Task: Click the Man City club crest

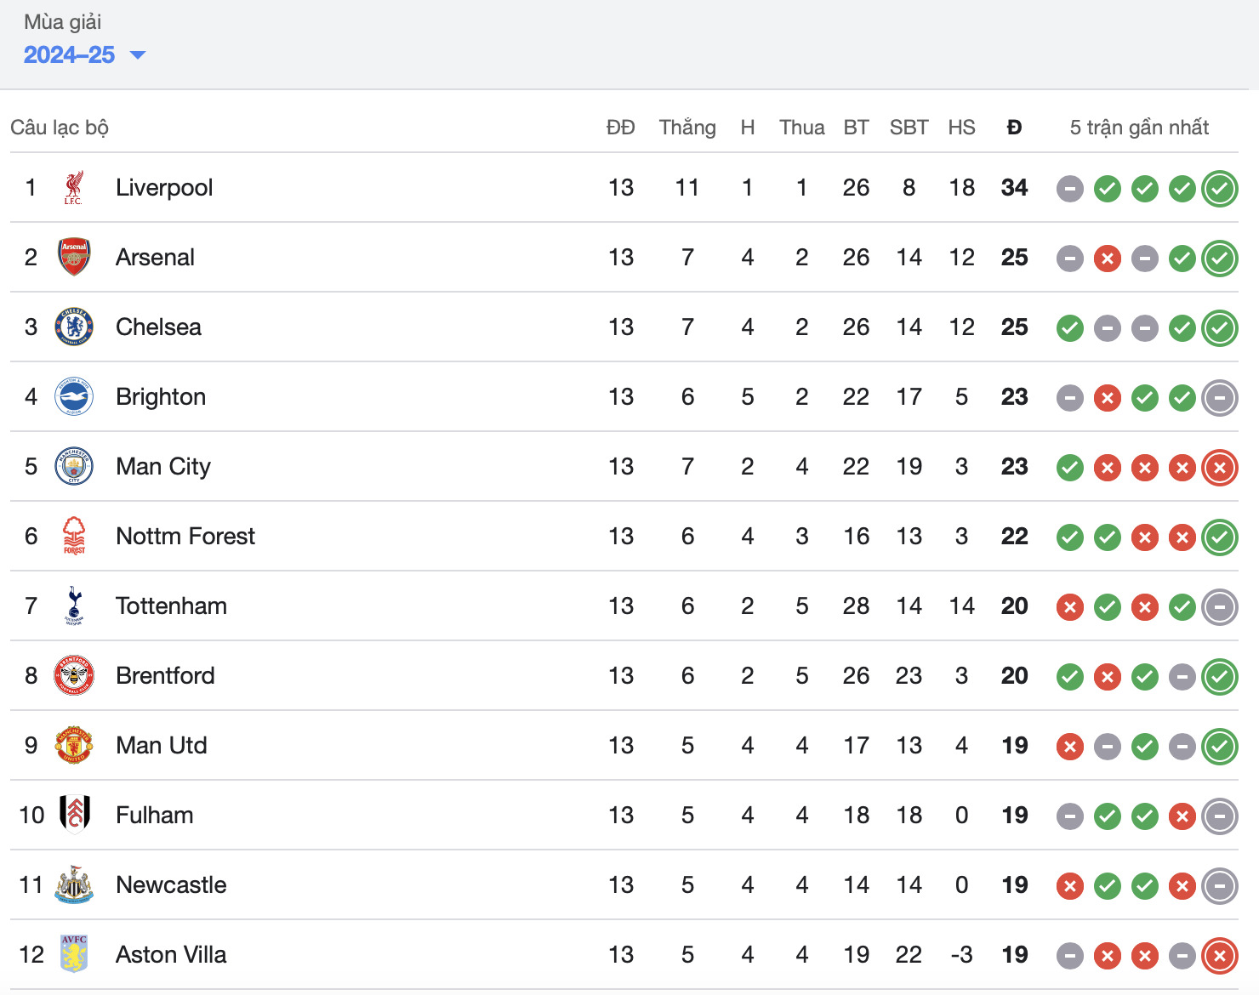Action: (x=74, y=467)
